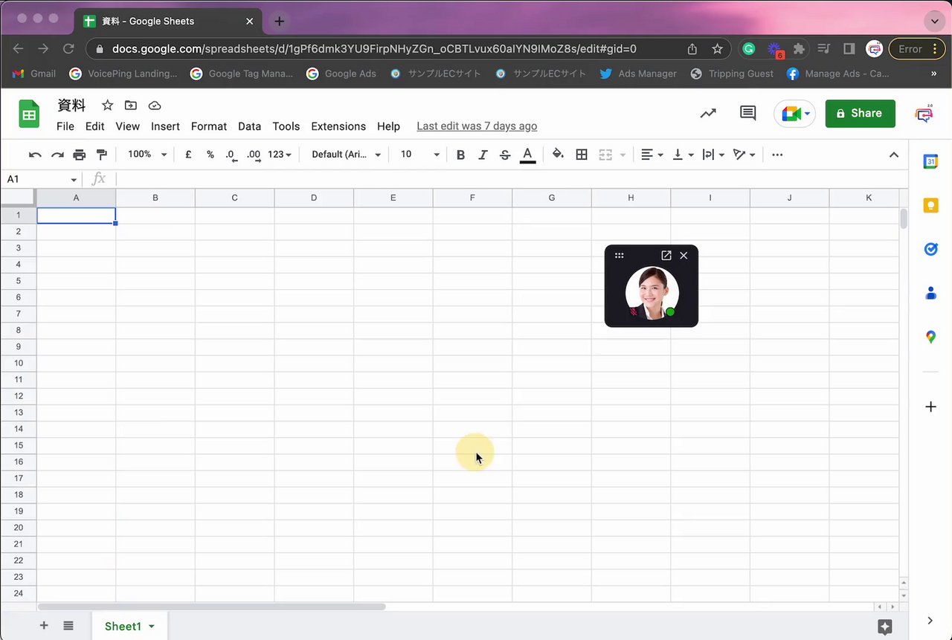Open the Text wrapping dropdown
This screenshot has width=952, height=640.
click(x=713, y=155)
